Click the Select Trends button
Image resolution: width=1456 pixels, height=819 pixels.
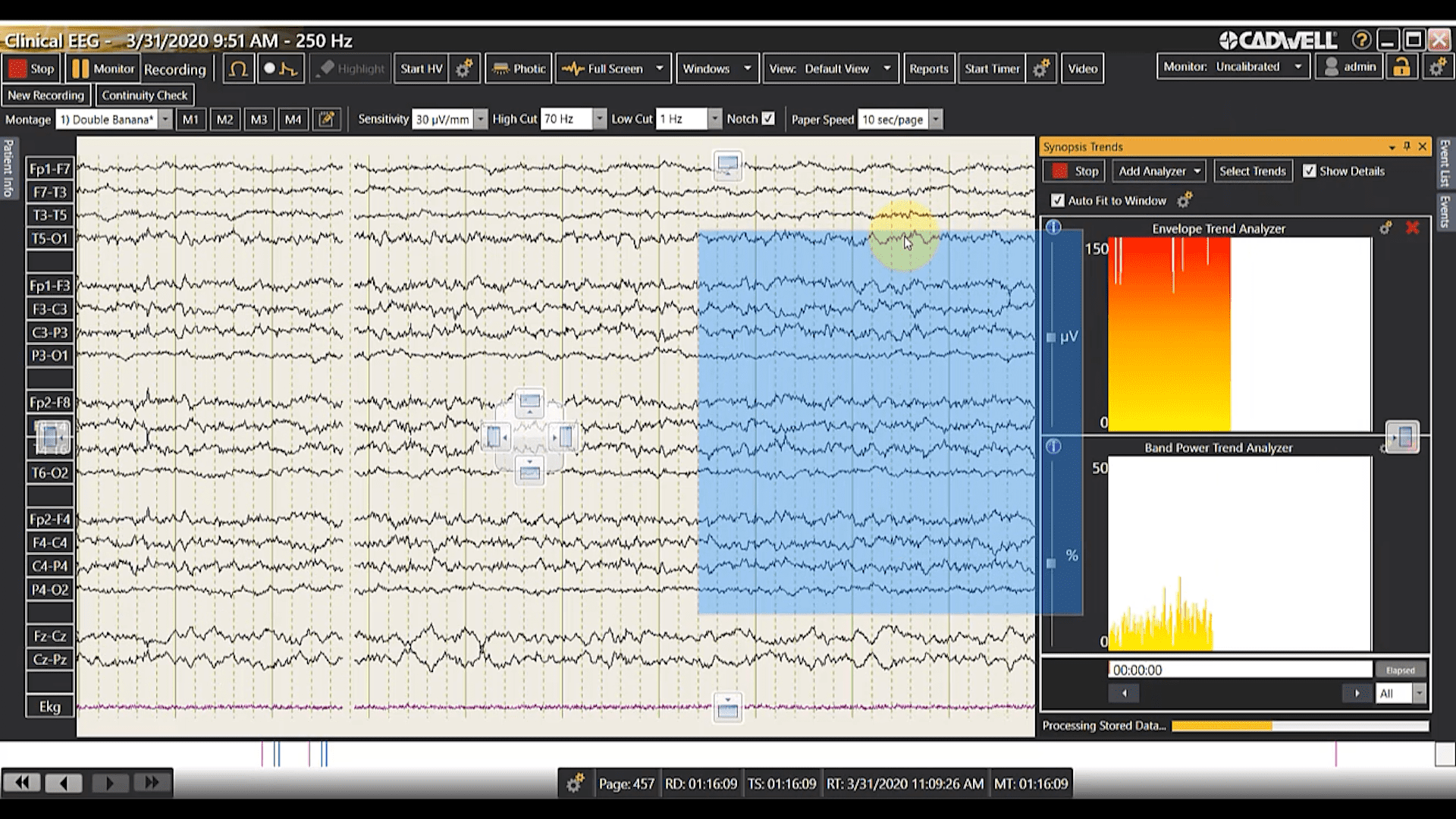tap(1252, 171)
